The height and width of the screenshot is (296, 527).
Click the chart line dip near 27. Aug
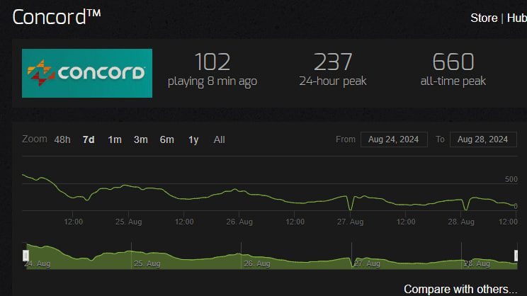click(351, 209)
